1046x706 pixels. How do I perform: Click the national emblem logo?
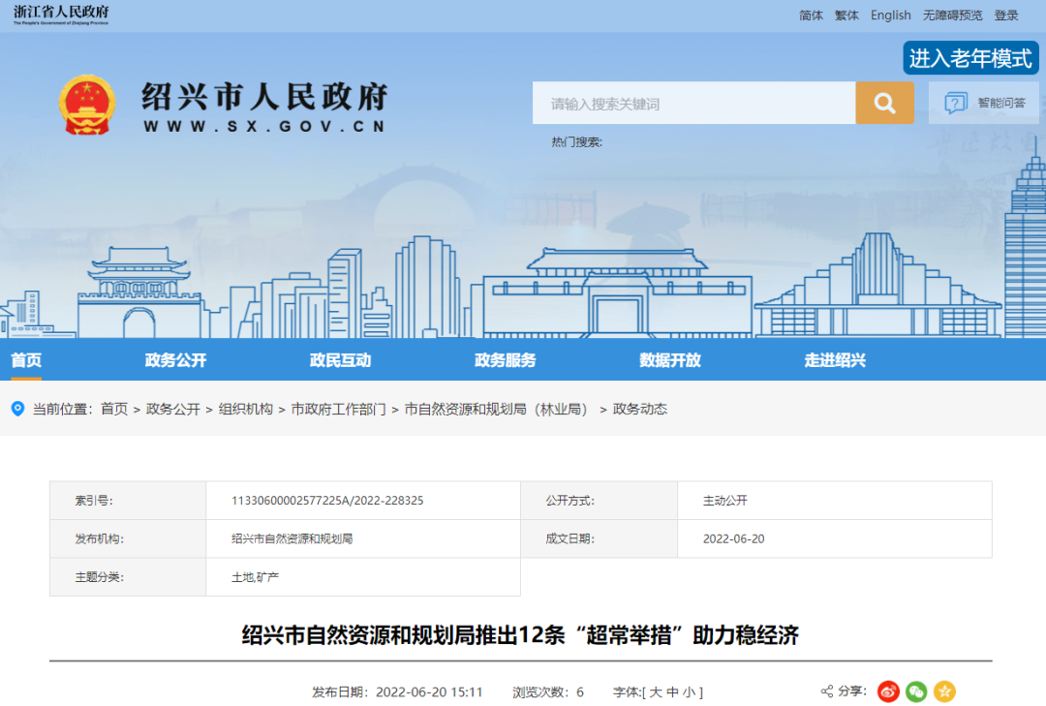(87, 105)
